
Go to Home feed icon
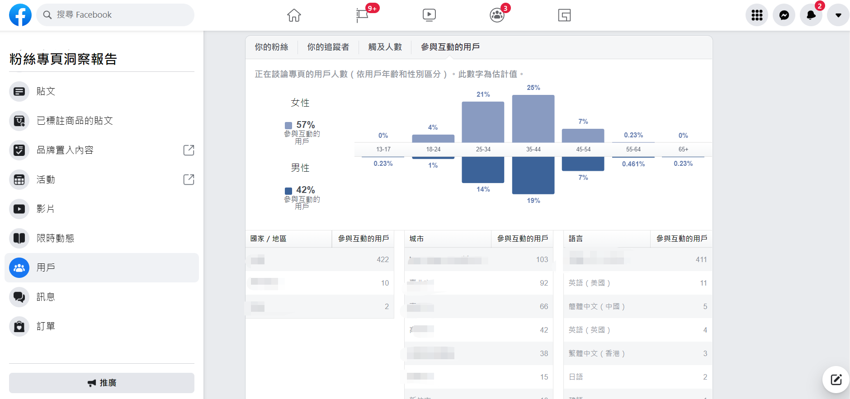tap(294, 15)
